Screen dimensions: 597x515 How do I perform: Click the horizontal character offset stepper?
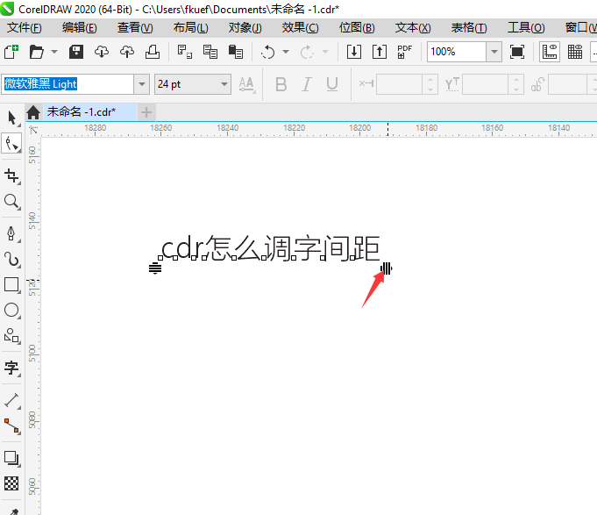click(x=430, y=84)
